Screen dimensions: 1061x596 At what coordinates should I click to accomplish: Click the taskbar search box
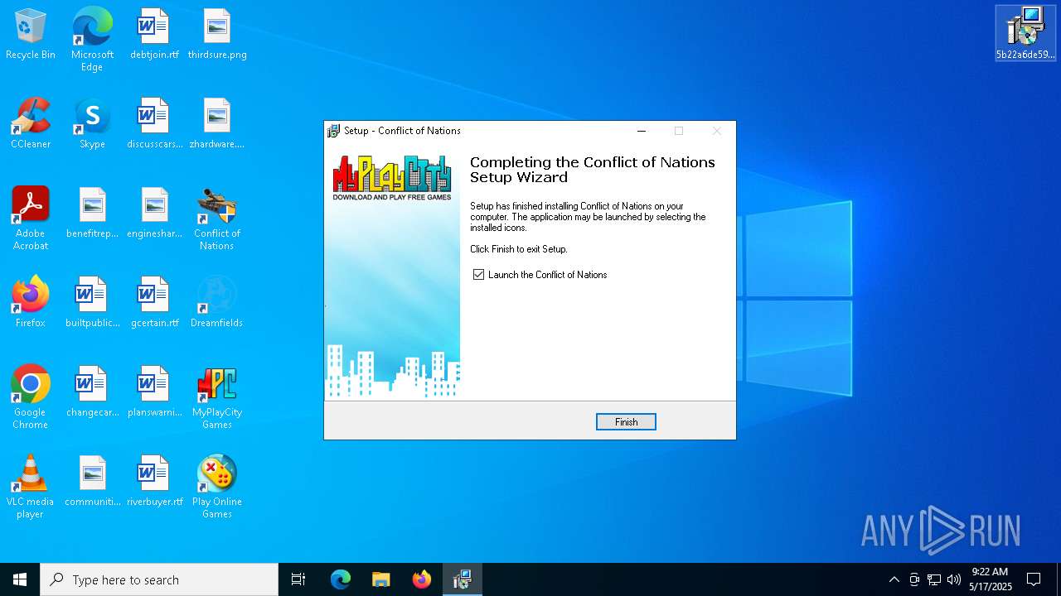(159, 579)
